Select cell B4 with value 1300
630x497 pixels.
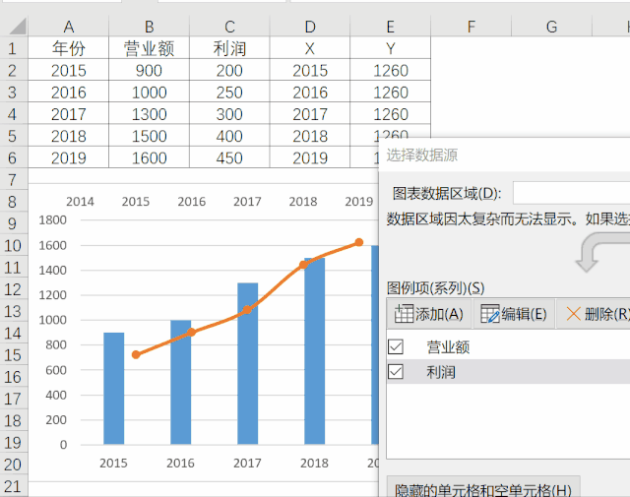pyautogui.click(x=149, y=114)
